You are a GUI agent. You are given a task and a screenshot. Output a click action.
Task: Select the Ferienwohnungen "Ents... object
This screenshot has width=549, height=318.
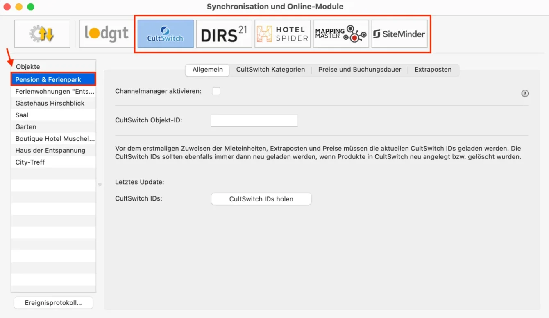pyautogui.click(x=53, y=91)
